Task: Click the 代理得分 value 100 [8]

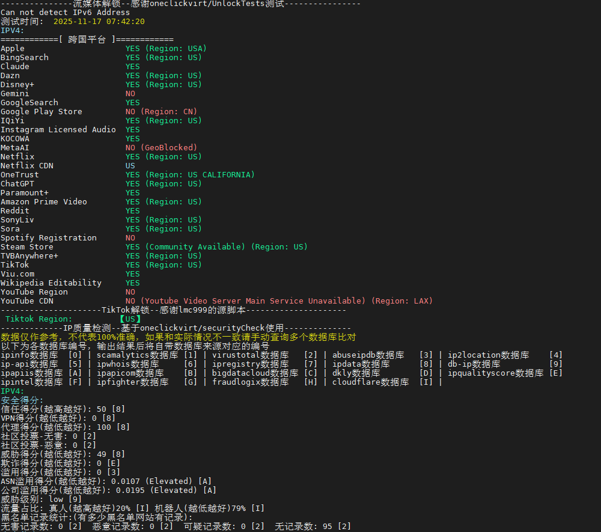Action: tap(113, 427)
